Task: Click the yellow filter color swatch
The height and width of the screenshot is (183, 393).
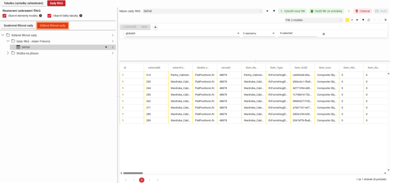Action: coord(347,20)
